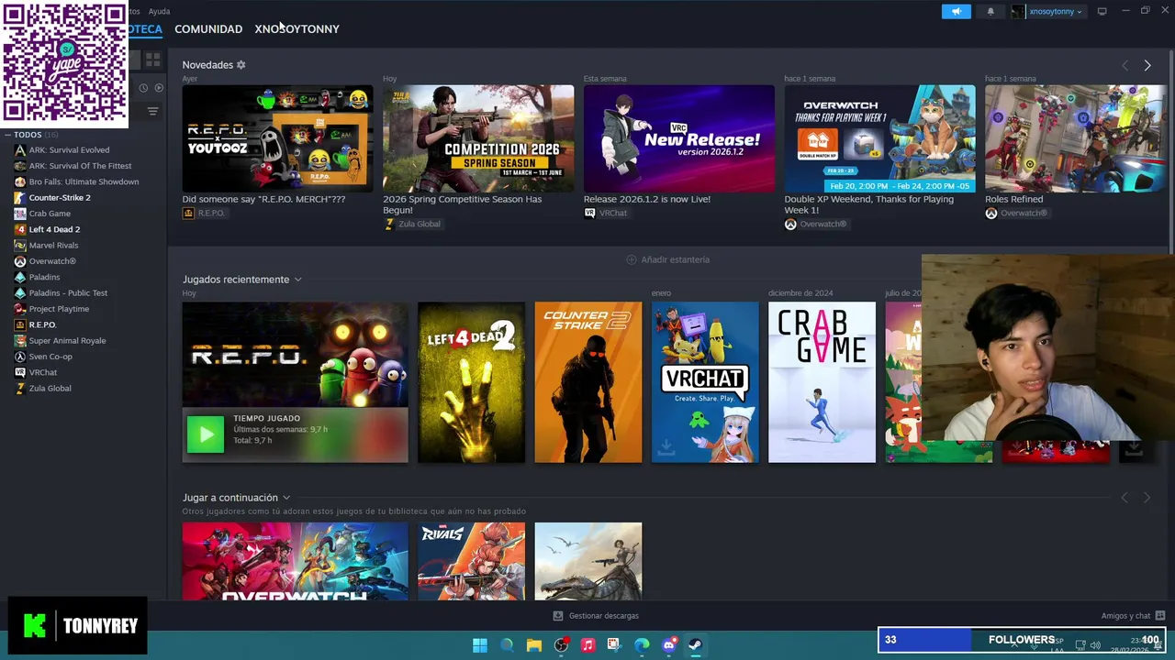This screenshot has height=660, width=1175.
Task: Open Snipping Tool from the taskbar
Action: tap(615, 645)
